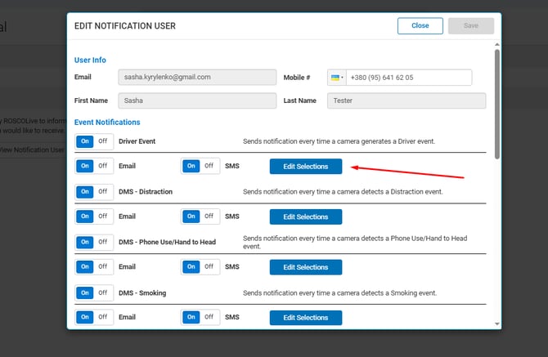The image size is (548, 357).
Task: Open Edit Selections for Driver Event
Action: click(305, 167)
